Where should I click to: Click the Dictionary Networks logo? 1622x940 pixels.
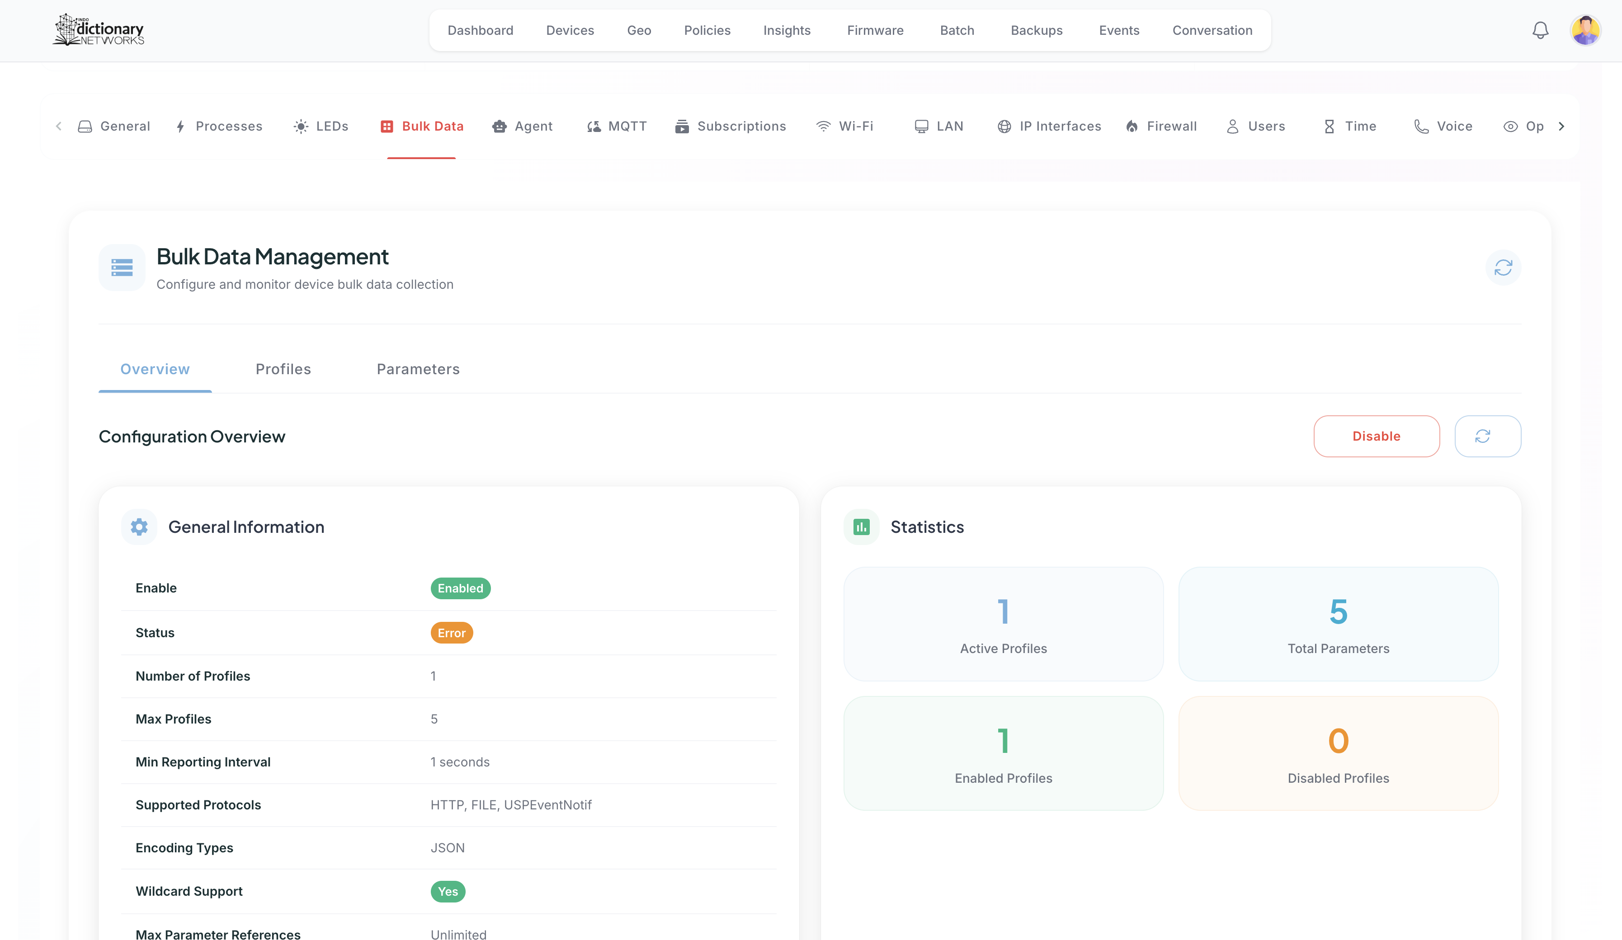pos(99,30)
